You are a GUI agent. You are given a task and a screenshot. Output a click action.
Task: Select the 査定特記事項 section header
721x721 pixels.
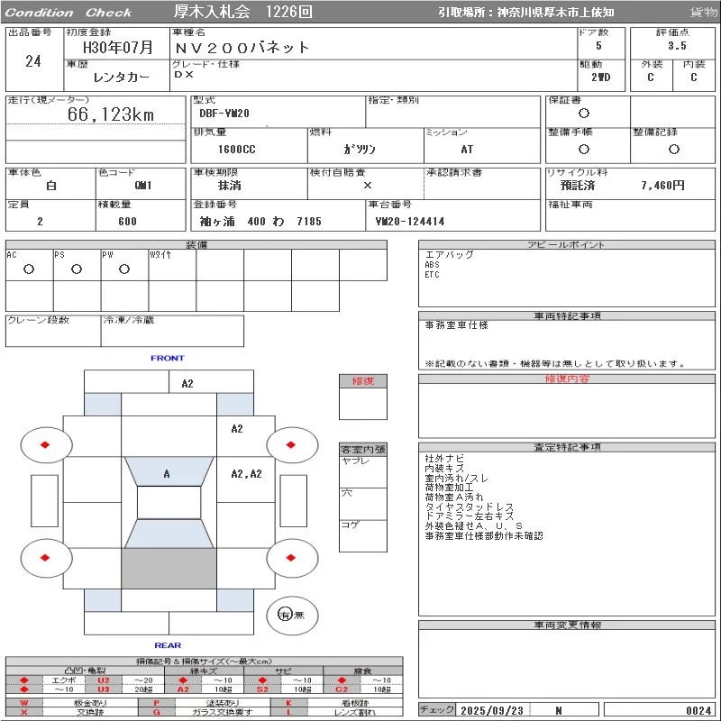coord(568,447)
